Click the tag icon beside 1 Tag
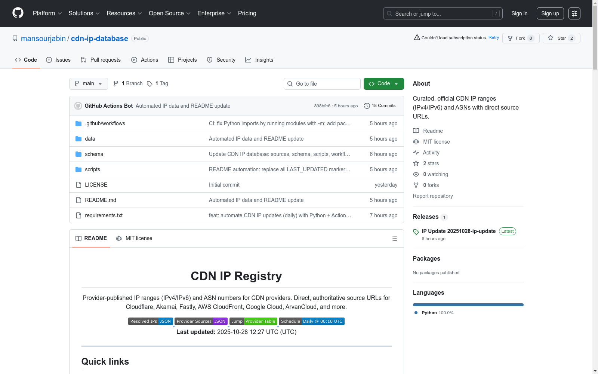The height and width of the screenshot is (374, 598). coord(149,84)
